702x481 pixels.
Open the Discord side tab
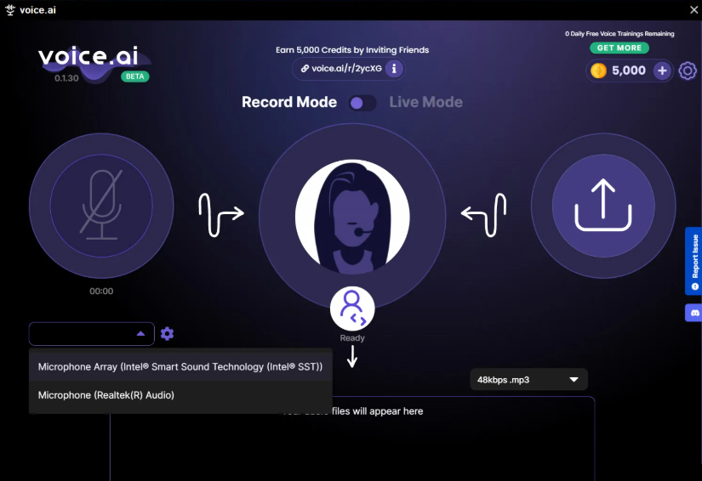point(694,313)
